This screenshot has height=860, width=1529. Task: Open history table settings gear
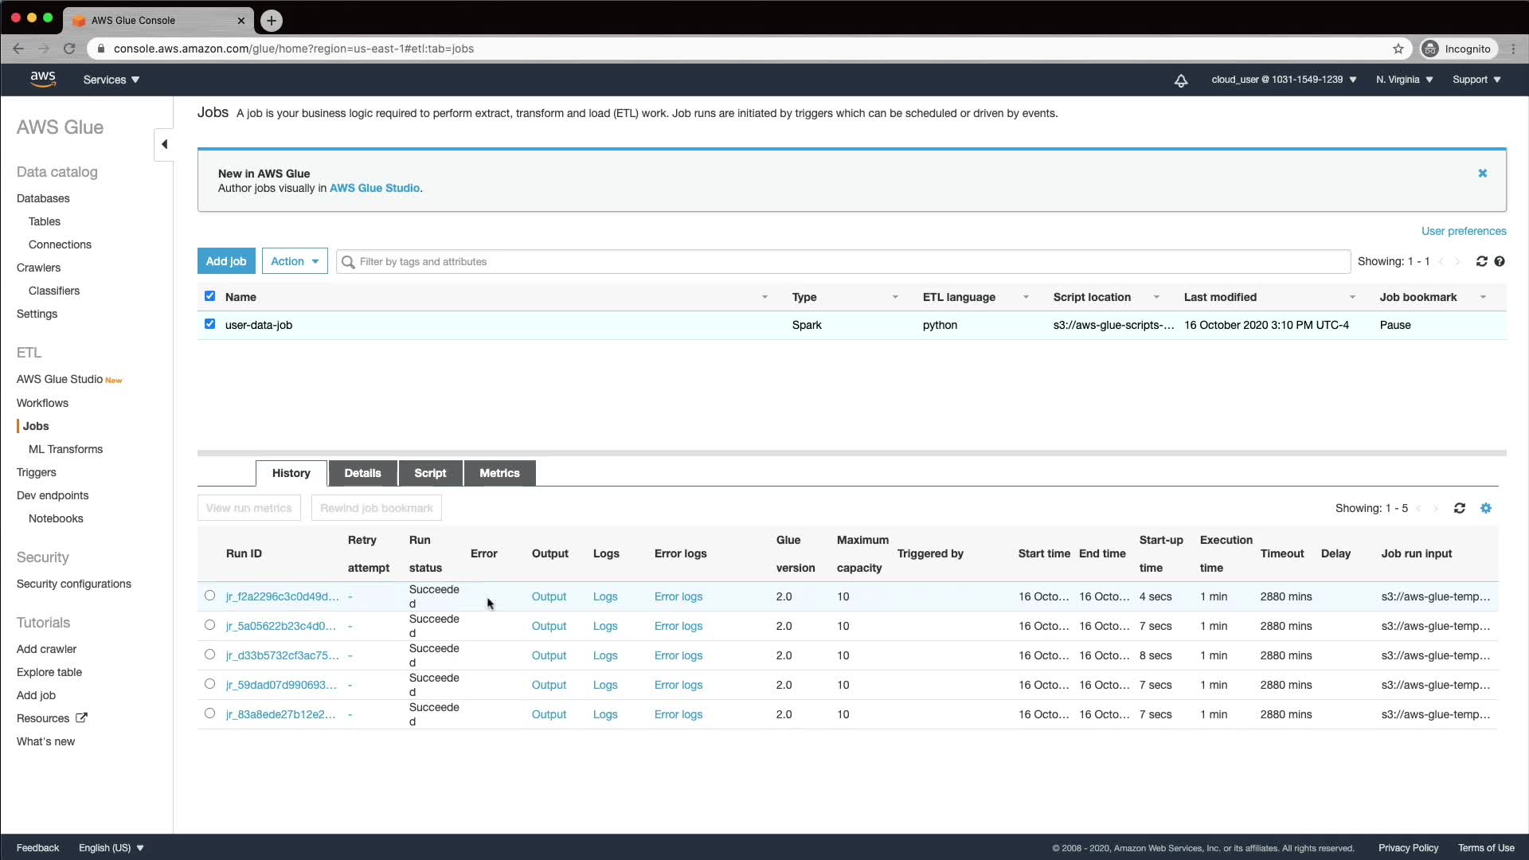point(1485,508)
